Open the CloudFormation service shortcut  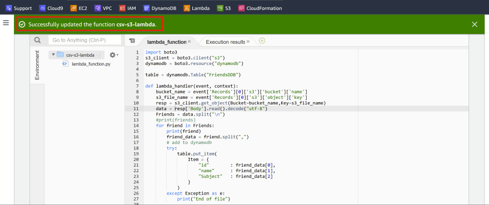[260, 8]
